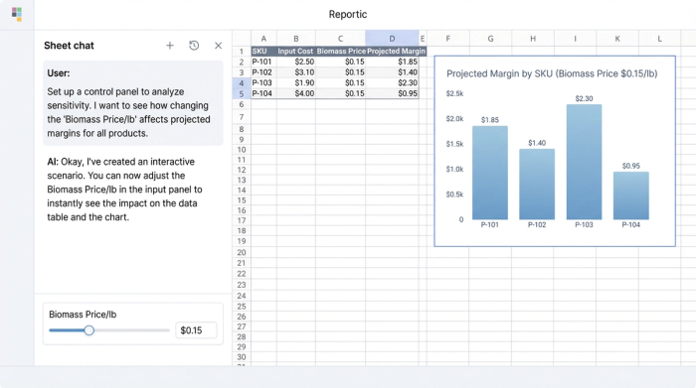The height and width of the screenshot is (388, 696).
Task: Select column F header
Action: [447, 39]
